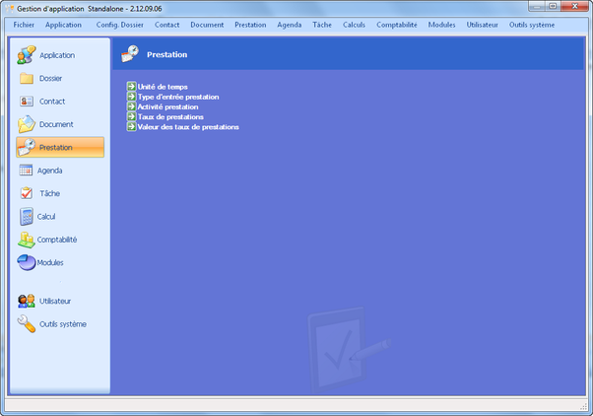Click the Application sidebar icon

coord(27,55)
